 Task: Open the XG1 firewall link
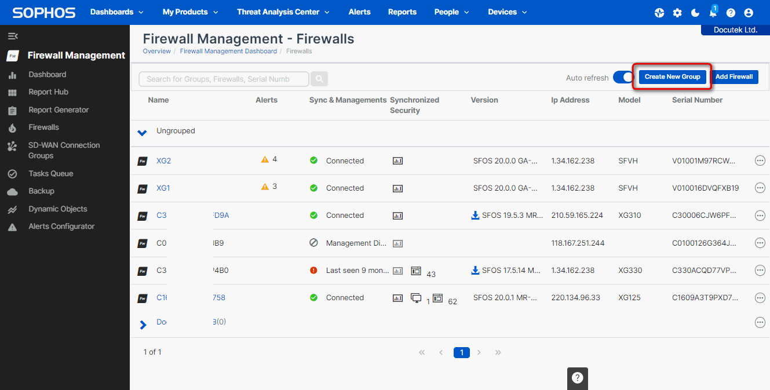163,188
